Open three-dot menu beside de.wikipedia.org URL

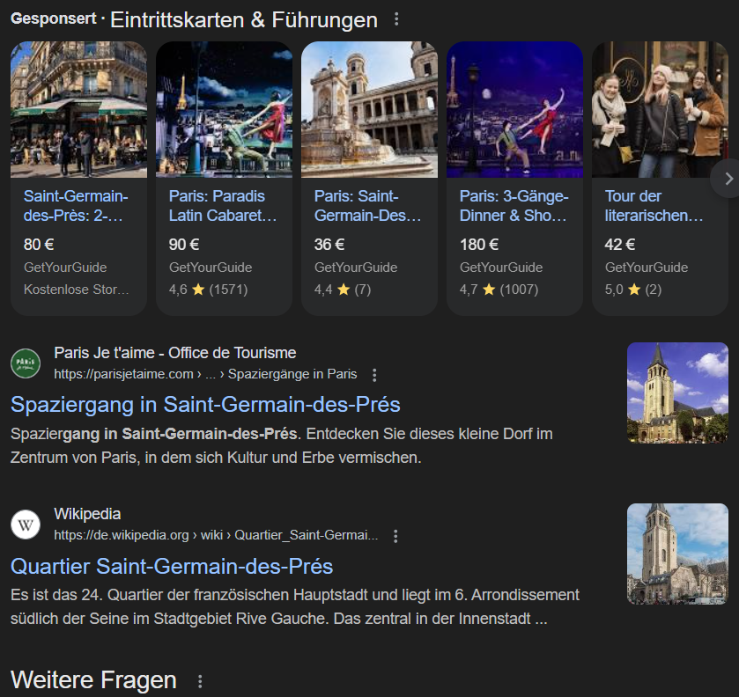pyautogui.click(x=395, y=536)
